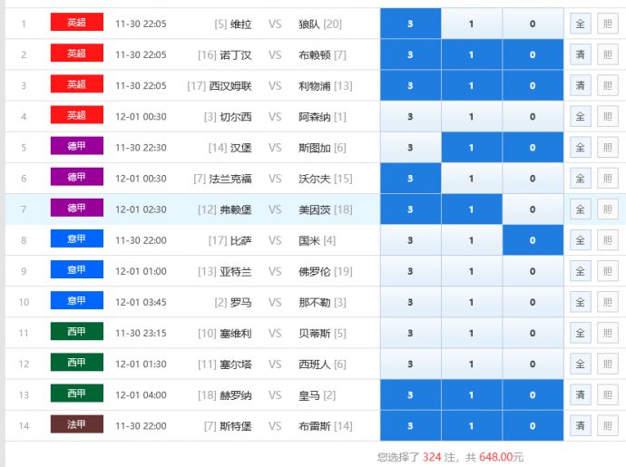Clear selections for 赫罗纳 vs 皇马 row

580,394
